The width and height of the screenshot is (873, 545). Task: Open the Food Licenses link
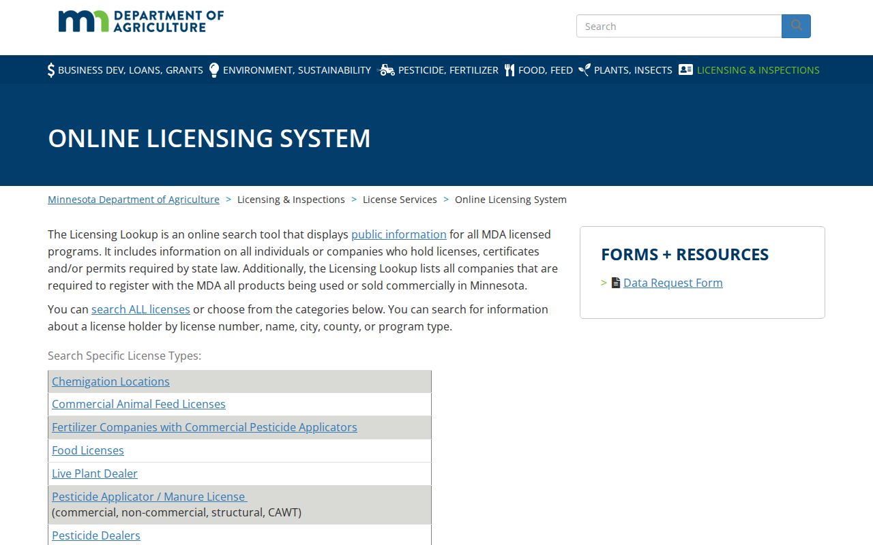(x=88, y=450)
